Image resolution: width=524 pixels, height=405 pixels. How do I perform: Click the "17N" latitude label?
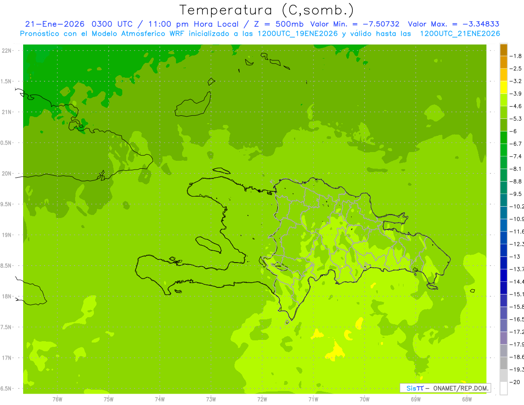(x=7, y=358)
